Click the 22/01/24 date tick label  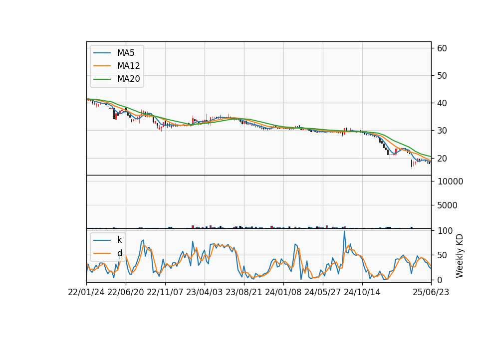(x=86, y=293)
